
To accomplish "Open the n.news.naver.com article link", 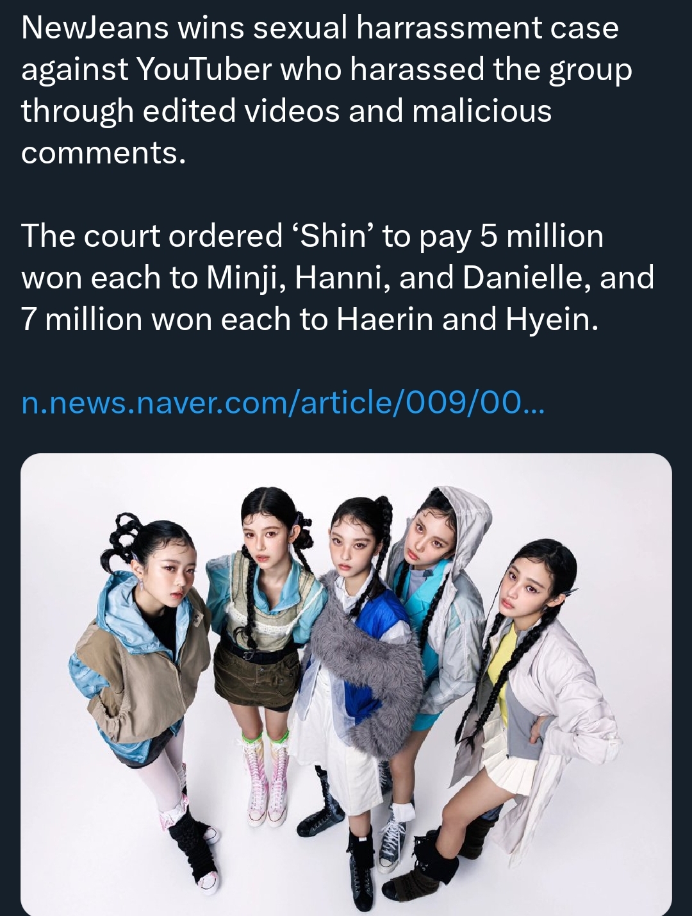I will click(x=283, y=403).
